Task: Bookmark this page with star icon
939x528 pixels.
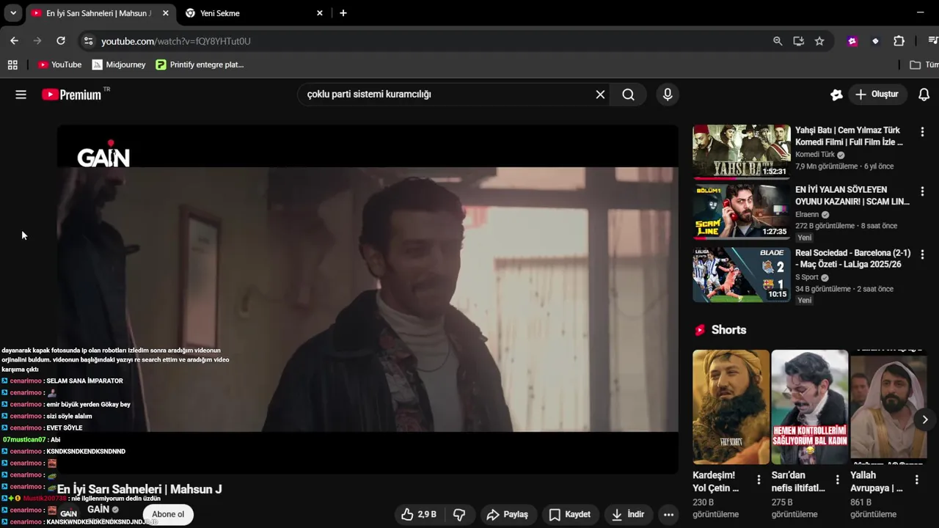Action: 819,41
